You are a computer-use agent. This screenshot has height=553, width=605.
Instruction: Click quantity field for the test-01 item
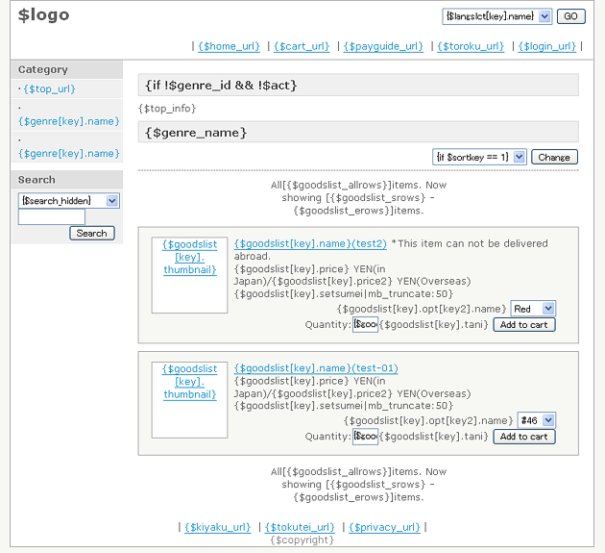point(365,437)
